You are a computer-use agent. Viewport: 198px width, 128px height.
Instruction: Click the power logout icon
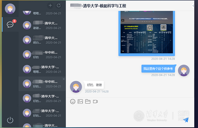10,120
